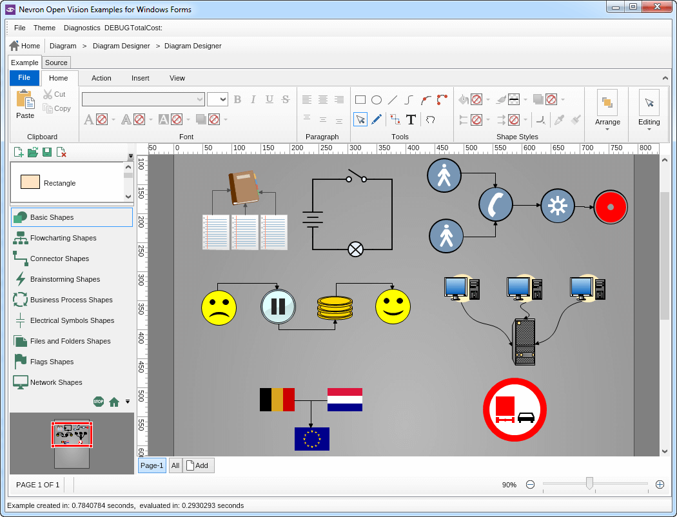Viewport: 677px width, 517px height.
Task: Choose the Pencil tool in Tools
Action: [x=377, y=119]
